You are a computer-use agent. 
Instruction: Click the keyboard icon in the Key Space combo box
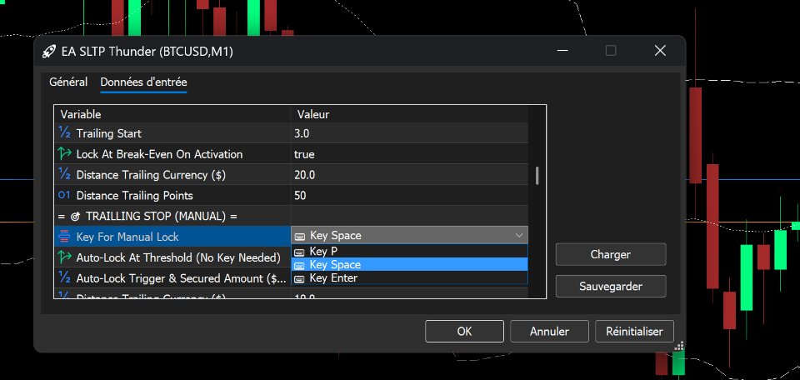pyautogui.click(x=301, y=236)
